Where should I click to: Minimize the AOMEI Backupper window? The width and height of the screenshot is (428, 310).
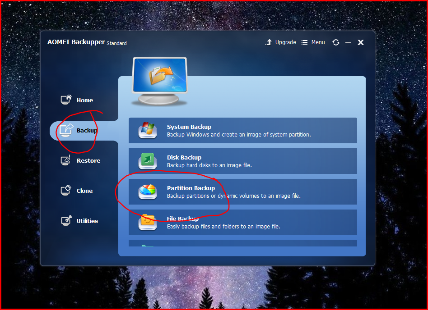pyautogui.click(x=348, y=42)
